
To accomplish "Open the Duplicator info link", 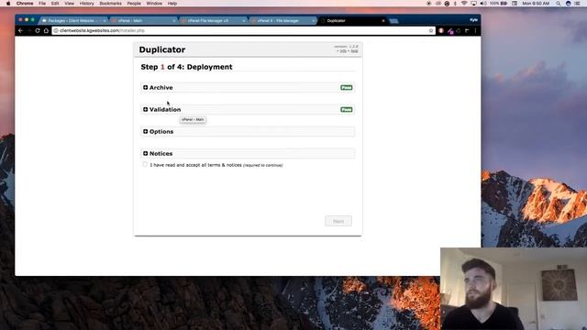I will click(343, 51).
